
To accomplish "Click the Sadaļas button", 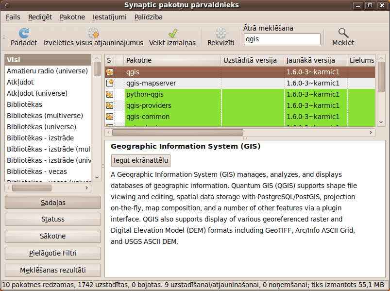I will (53, 203).
